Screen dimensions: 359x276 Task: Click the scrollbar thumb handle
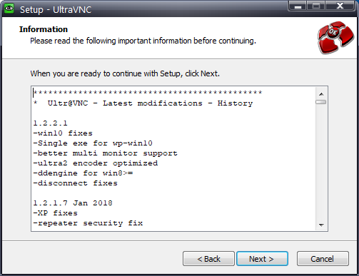[x=321, y=102]
